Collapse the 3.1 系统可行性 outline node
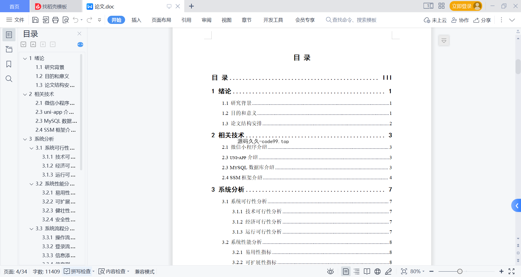The height and width of the screenshot is (277, 521). (x=31, y=148)
